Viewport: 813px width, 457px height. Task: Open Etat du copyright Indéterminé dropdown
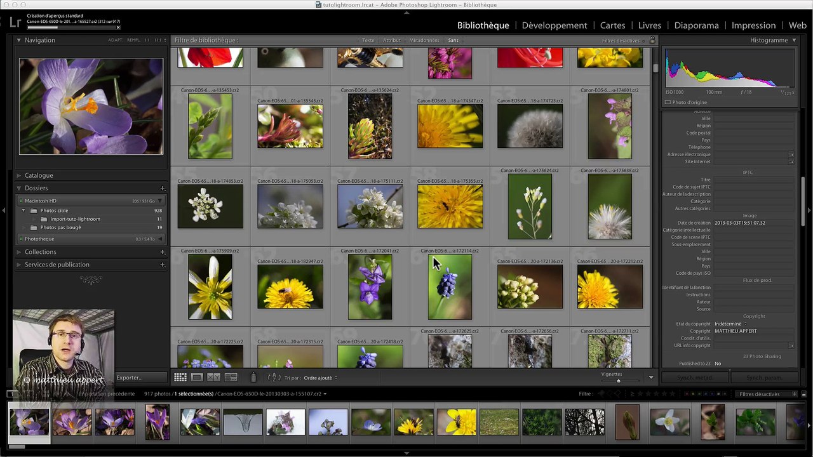pos(730,324)
